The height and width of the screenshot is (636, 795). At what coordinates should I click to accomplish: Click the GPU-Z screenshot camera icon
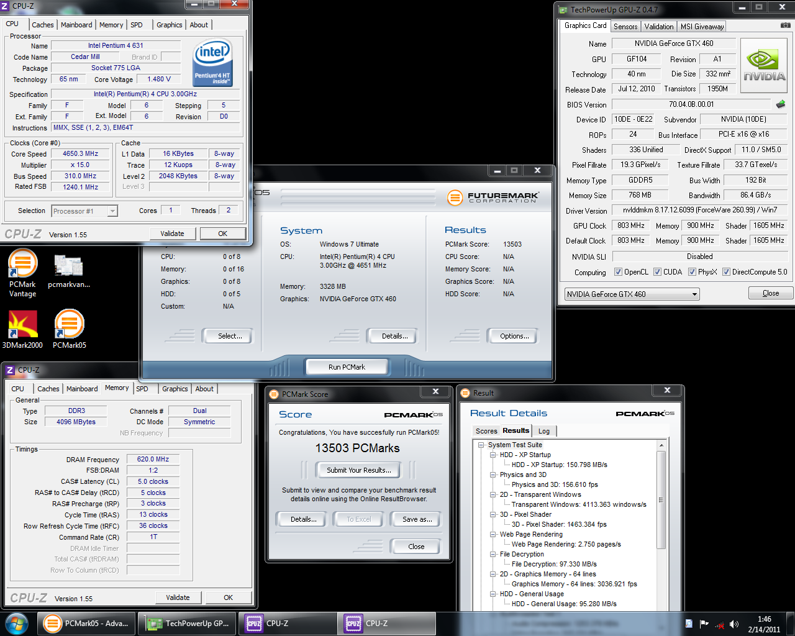(x=785, y=25)
